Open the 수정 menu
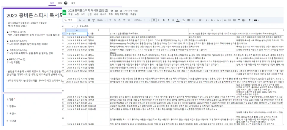Image resolution: width=287 pixels, height=130 pixels. click(x=77, y=14)
